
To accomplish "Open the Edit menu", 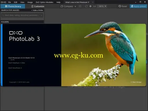I will [x=16, y=2].
